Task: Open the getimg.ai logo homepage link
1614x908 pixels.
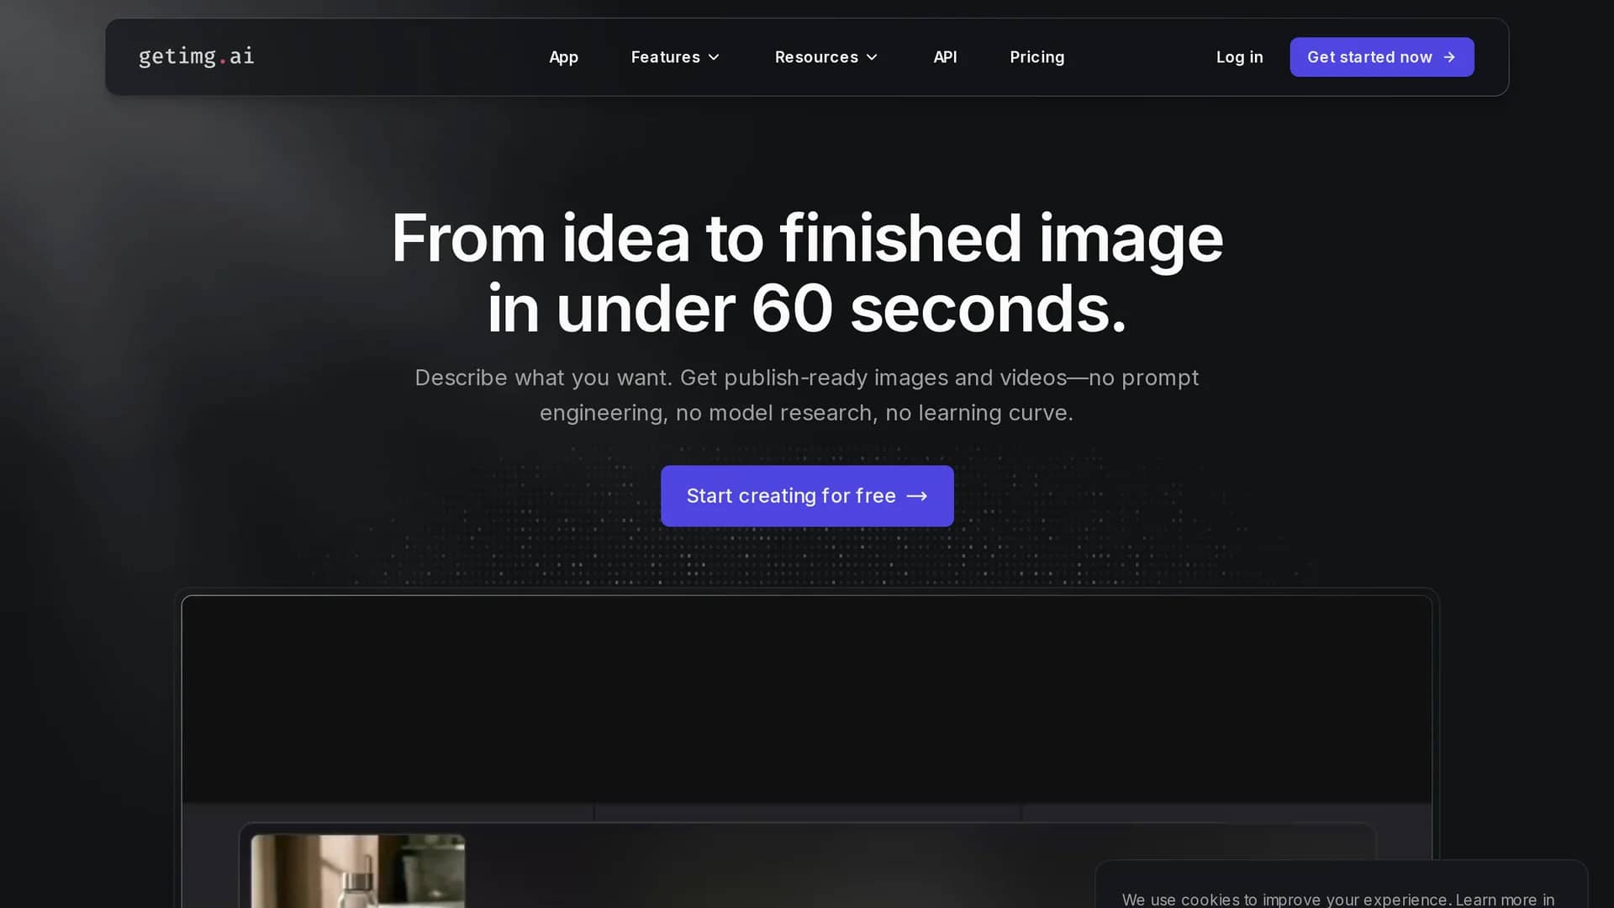Action: (196, 56)
